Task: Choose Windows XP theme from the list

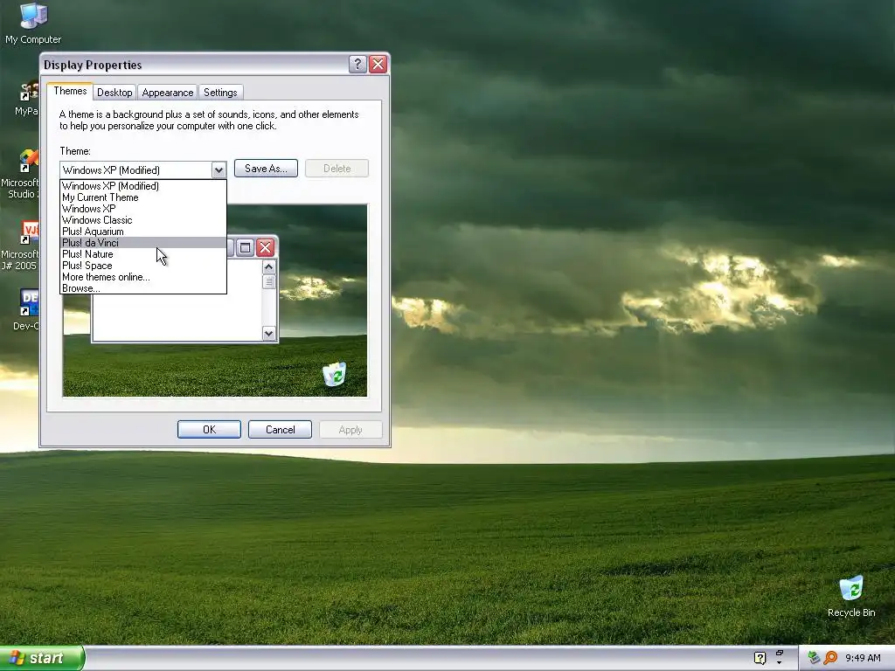Action: tap(142, 209)
